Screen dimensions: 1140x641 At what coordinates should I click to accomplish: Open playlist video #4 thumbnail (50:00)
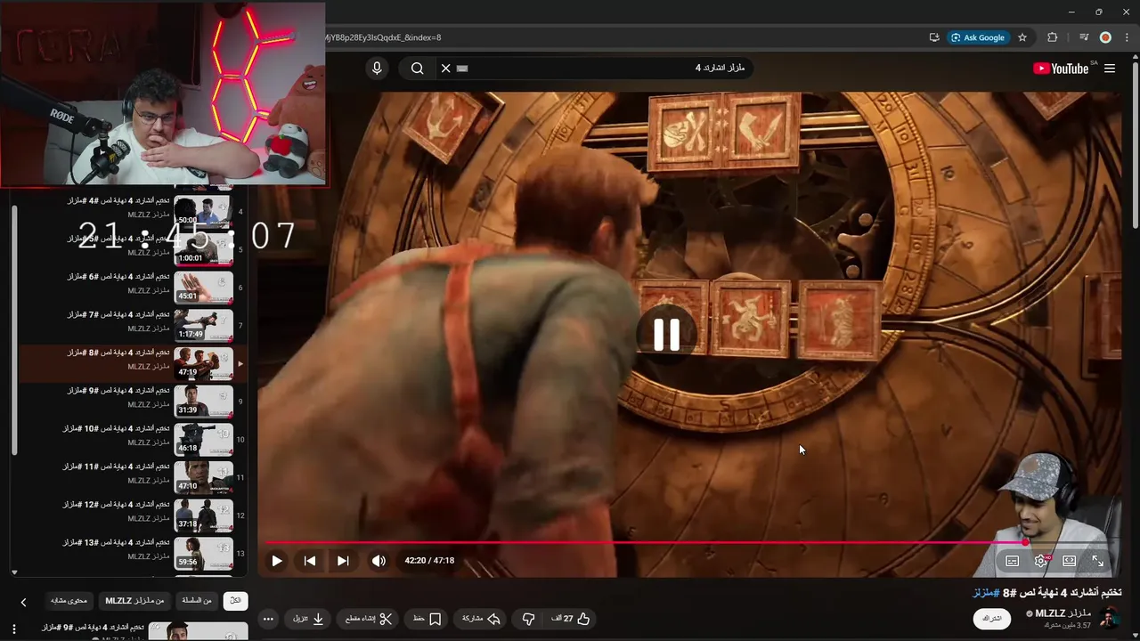pyautogui.click(x=203, y=212)
